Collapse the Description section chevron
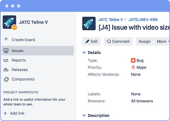170x121 pixels. [x=84, y=115]
